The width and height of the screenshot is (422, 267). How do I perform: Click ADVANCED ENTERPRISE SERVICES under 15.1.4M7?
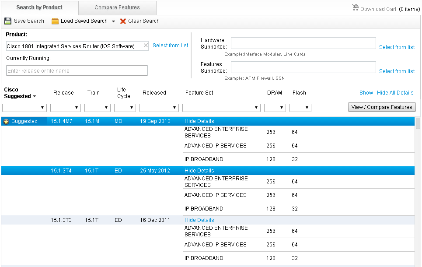click(x=216, y=132)
